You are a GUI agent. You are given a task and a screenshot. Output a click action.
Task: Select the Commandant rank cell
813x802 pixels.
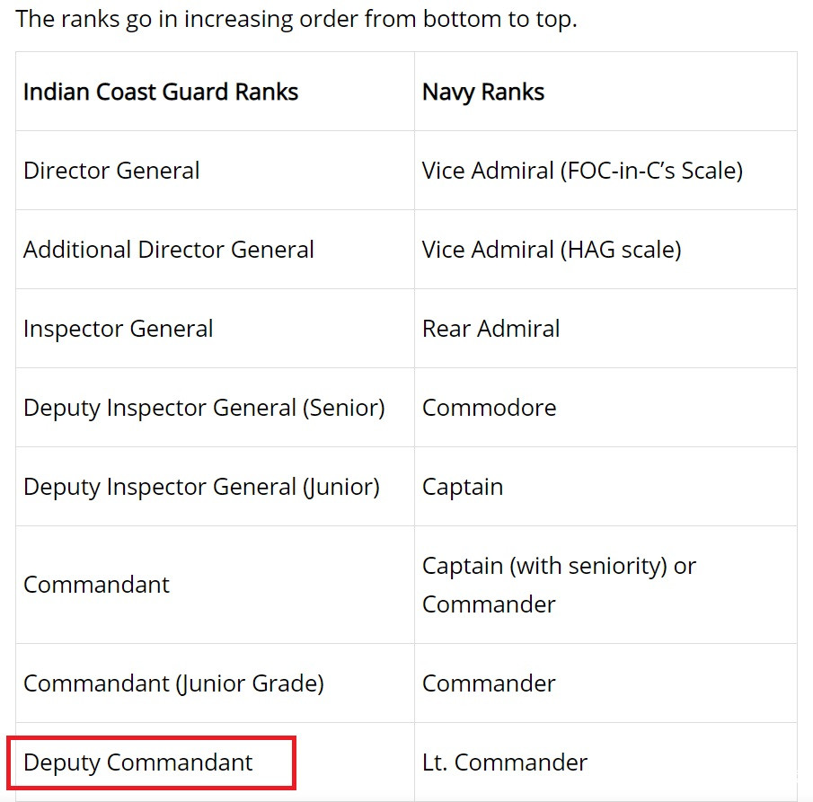(x=96, y=585)
